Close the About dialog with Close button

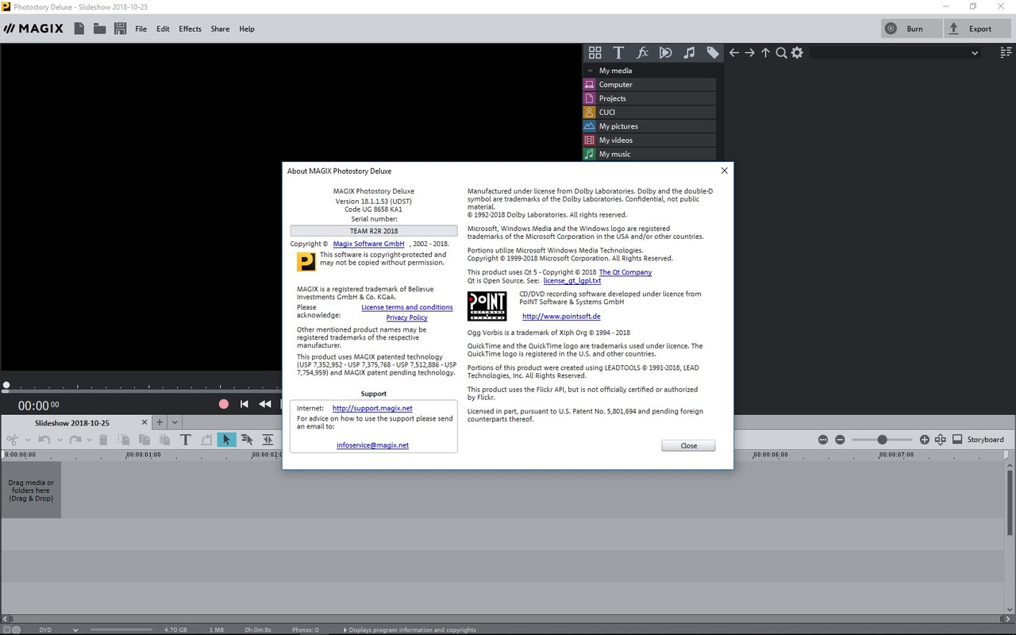(688, 445)
